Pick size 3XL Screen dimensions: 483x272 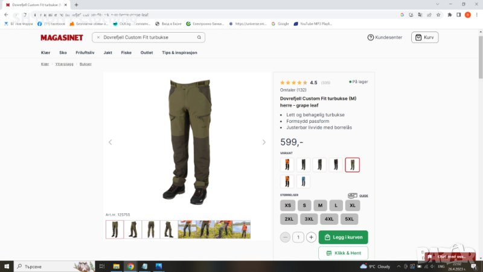[x=309, y=219]
